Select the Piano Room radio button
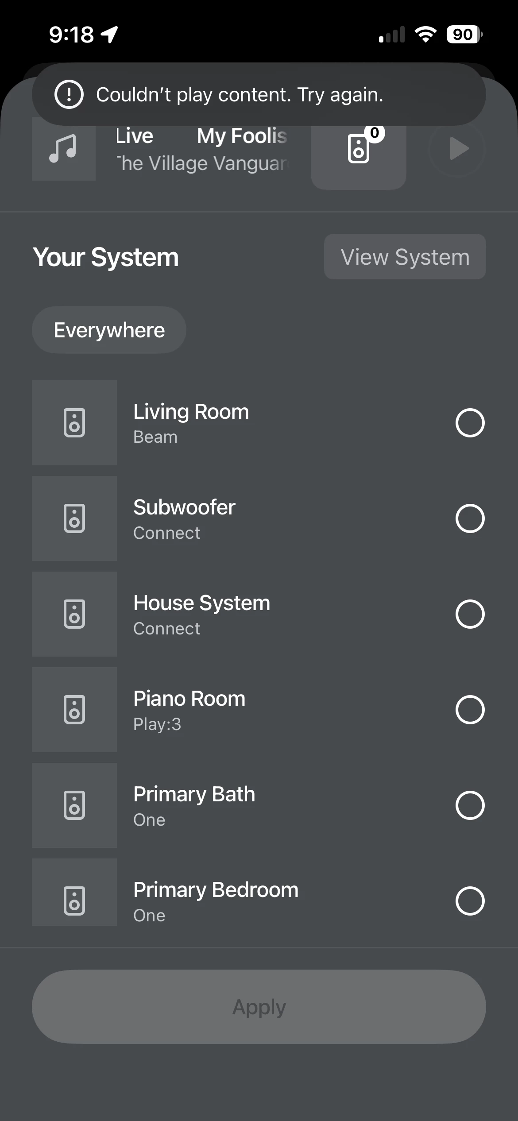The width and height of the screenshot is (518, 1121). tap(470, 710)
